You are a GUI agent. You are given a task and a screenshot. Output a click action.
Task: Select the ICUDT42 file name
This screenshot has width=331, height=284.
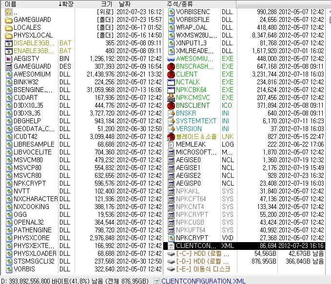(x=25, y=137)
